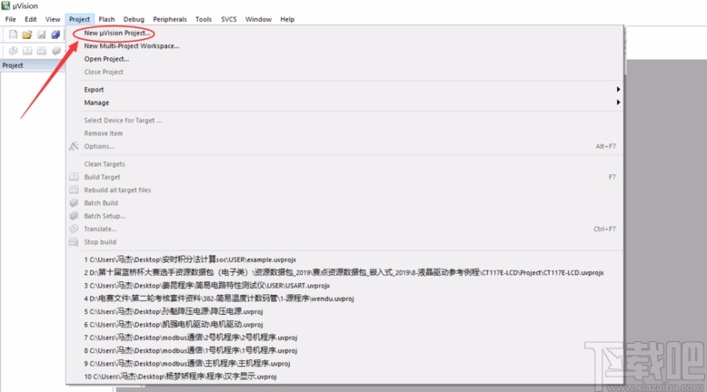
Task: Click the icon beside Rebuild all target files
Action: pyautogui.click(x=74, y=190)
